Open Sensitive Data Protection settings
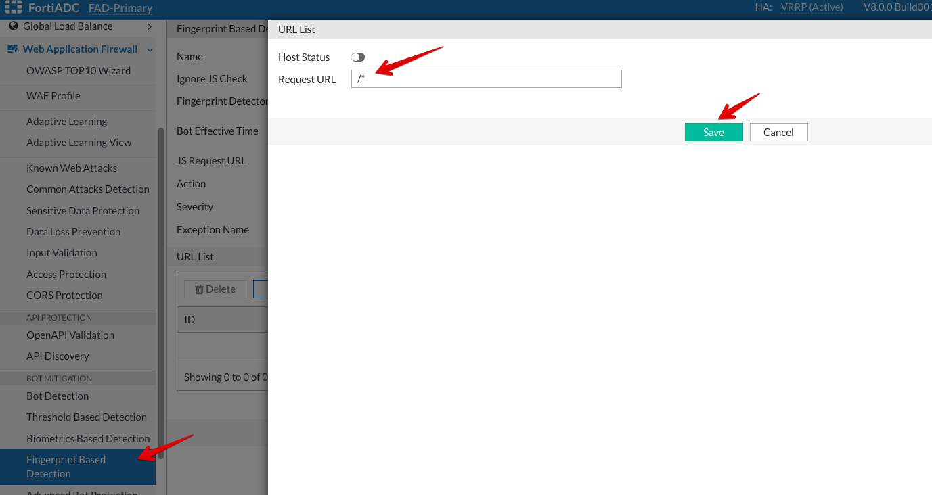 click(x=83, y=211)
